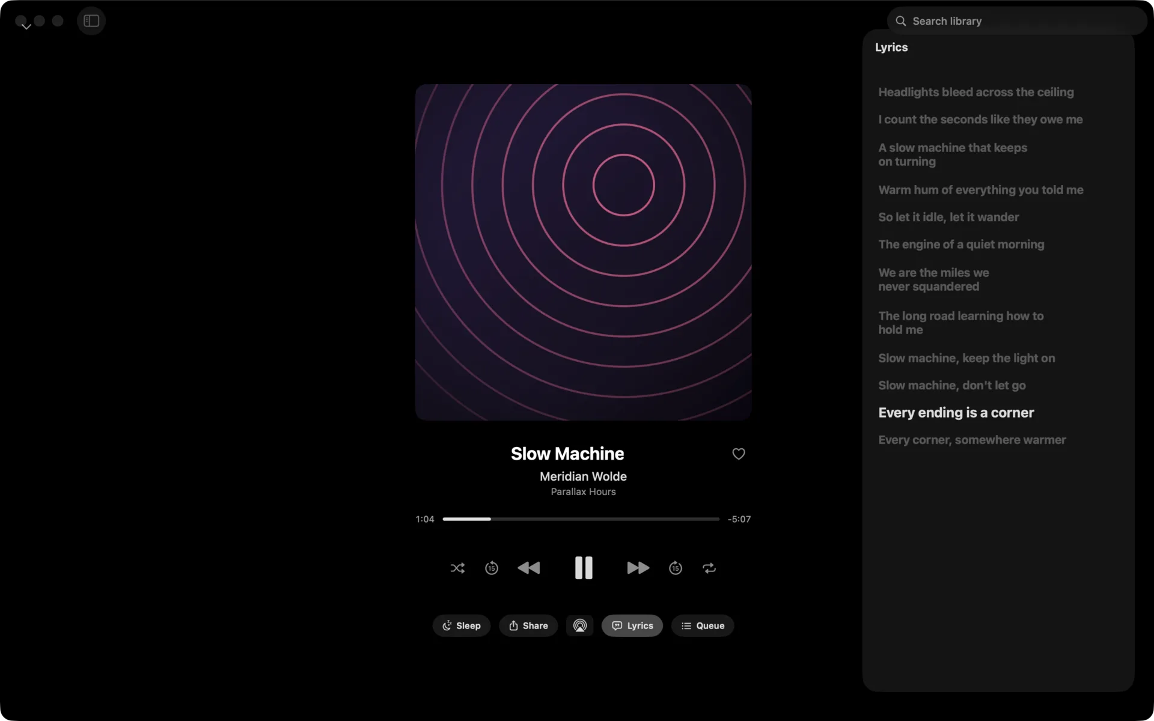Jump to lyric "Slow machine, keep the light on"
This screenshot has height=721, width=1154.
966,358
